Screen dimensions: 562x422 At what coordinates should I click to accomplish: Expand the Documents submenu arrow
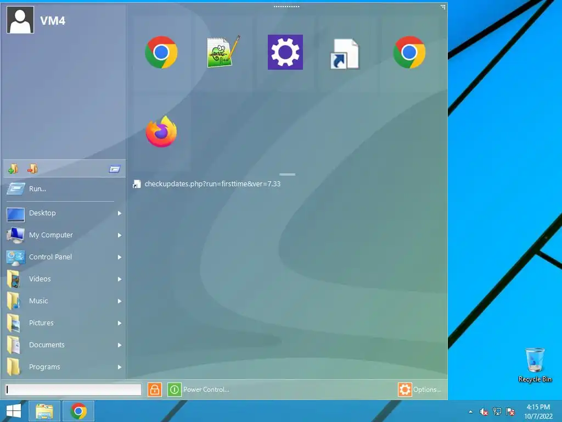click(119, 345)
